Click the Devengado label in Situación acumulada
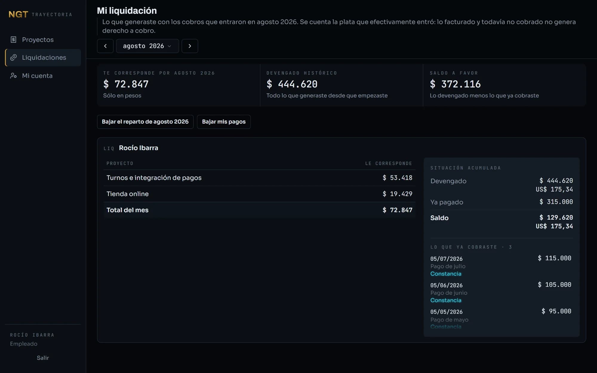This screenshot has width=597, height=373. pyautogui.click(x=448, y=181)
